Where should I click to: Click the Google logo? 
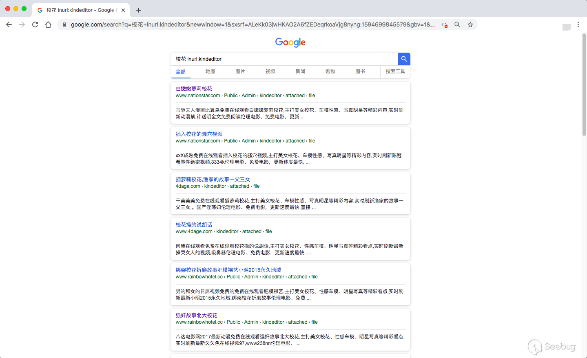click(290, 42)
